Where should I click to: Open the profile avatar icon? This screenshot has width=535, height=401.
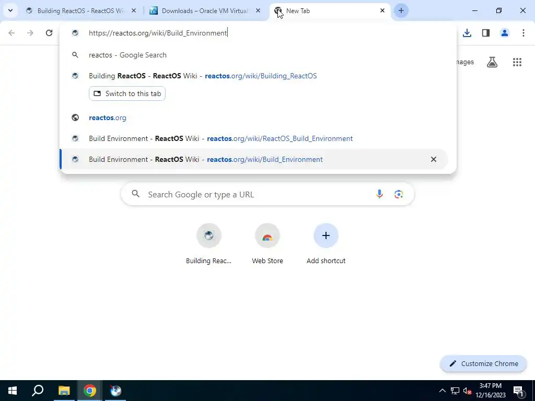[505, 33]
